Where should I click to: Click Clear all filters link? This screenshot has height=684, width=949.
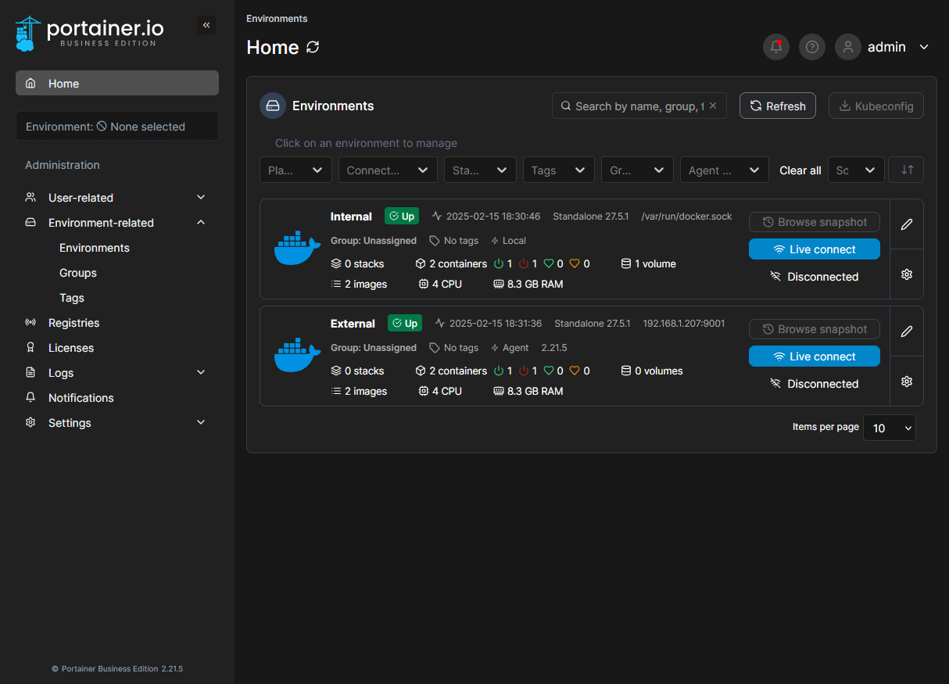(800, 170)
